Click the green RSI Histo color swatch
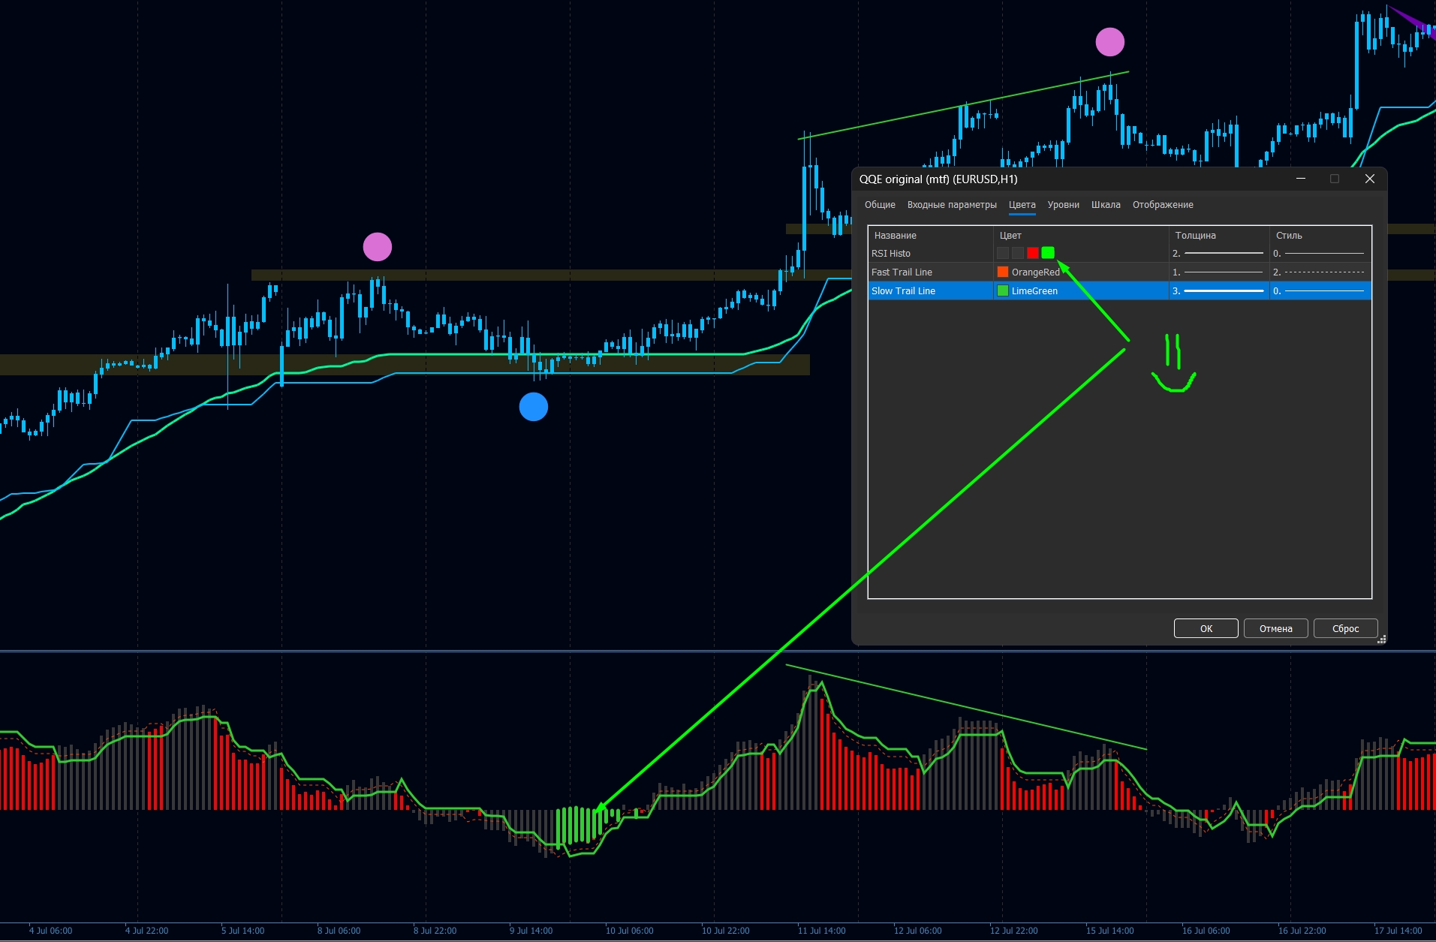 [x=1048, y=253]
